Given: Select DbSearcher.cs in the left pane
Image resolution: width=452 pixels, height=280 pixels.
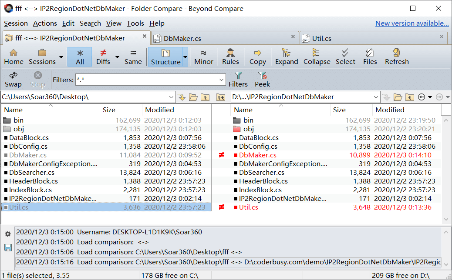Looking at the screenshot, I should click(31, 172).
